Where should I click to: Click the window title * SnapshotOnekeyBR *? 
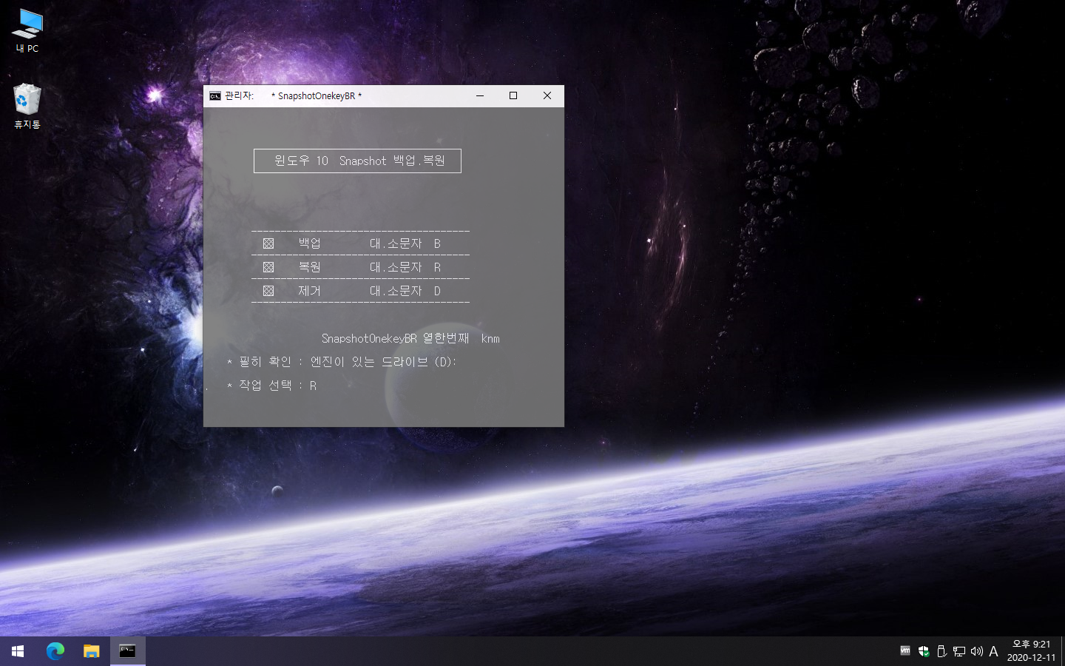click(x=317, y=96)
